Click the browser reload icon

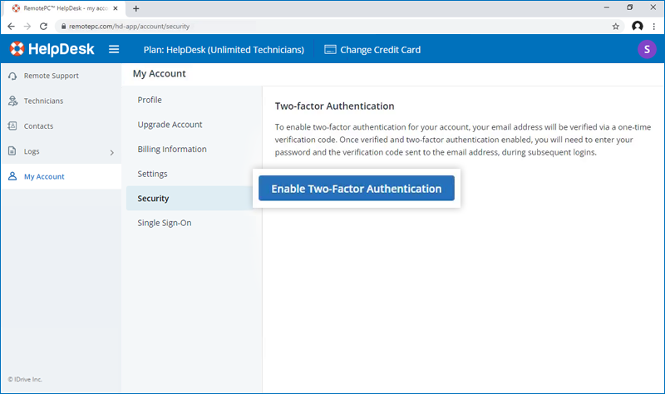pyautogui.click(x=43, y=27)
